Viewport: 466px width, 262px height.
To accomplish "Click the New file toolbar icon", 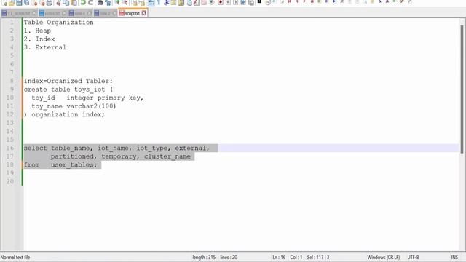I will [4, 3].
